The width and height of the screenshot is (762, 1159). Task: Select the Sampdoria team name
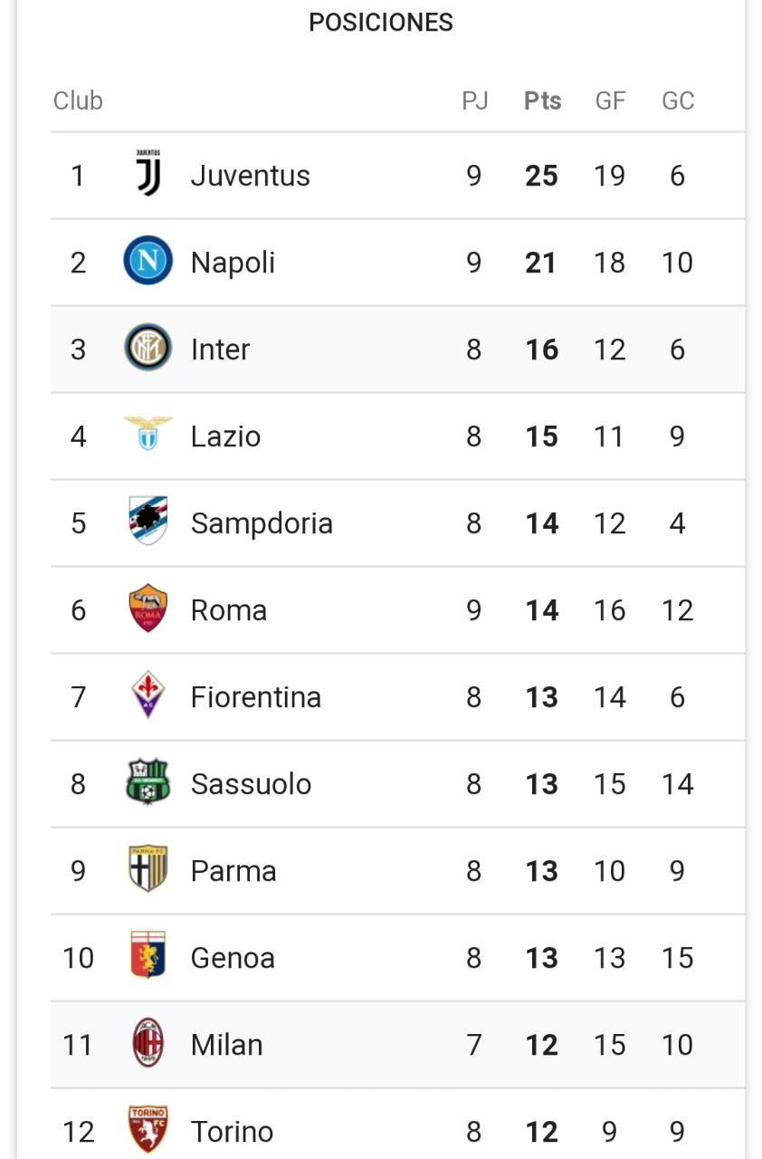[x=262, y=523]
